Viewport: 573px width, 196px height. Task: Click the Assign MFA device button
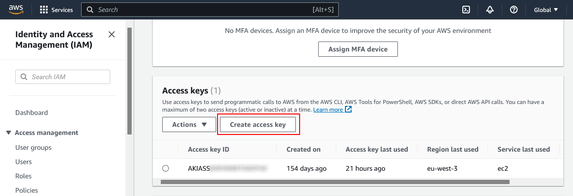[x=358, y=49]
